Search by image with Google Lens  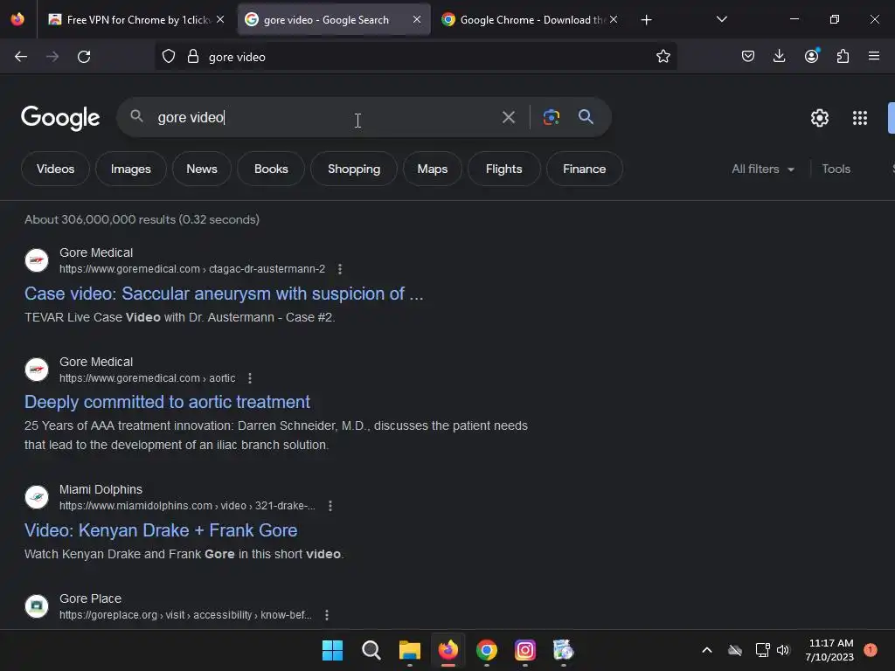[x=552, y=118]
